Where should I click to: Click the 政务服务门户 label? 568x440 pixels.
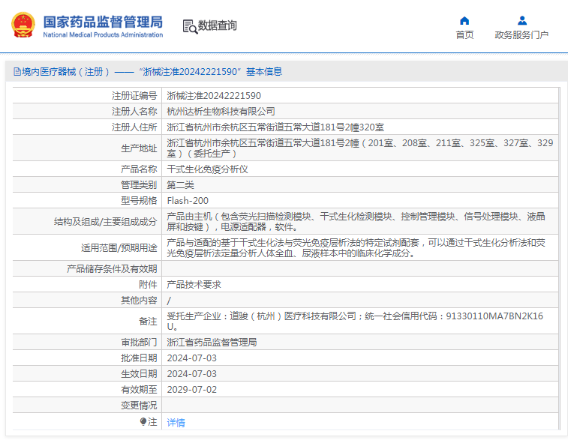click(521, 34)
